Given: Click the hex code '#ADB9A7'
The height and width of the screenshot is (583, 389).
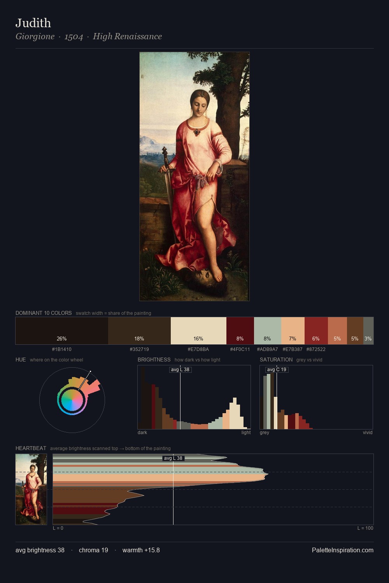Looking at the screenshot, I should pyautogui.click(x=268, y=349).
